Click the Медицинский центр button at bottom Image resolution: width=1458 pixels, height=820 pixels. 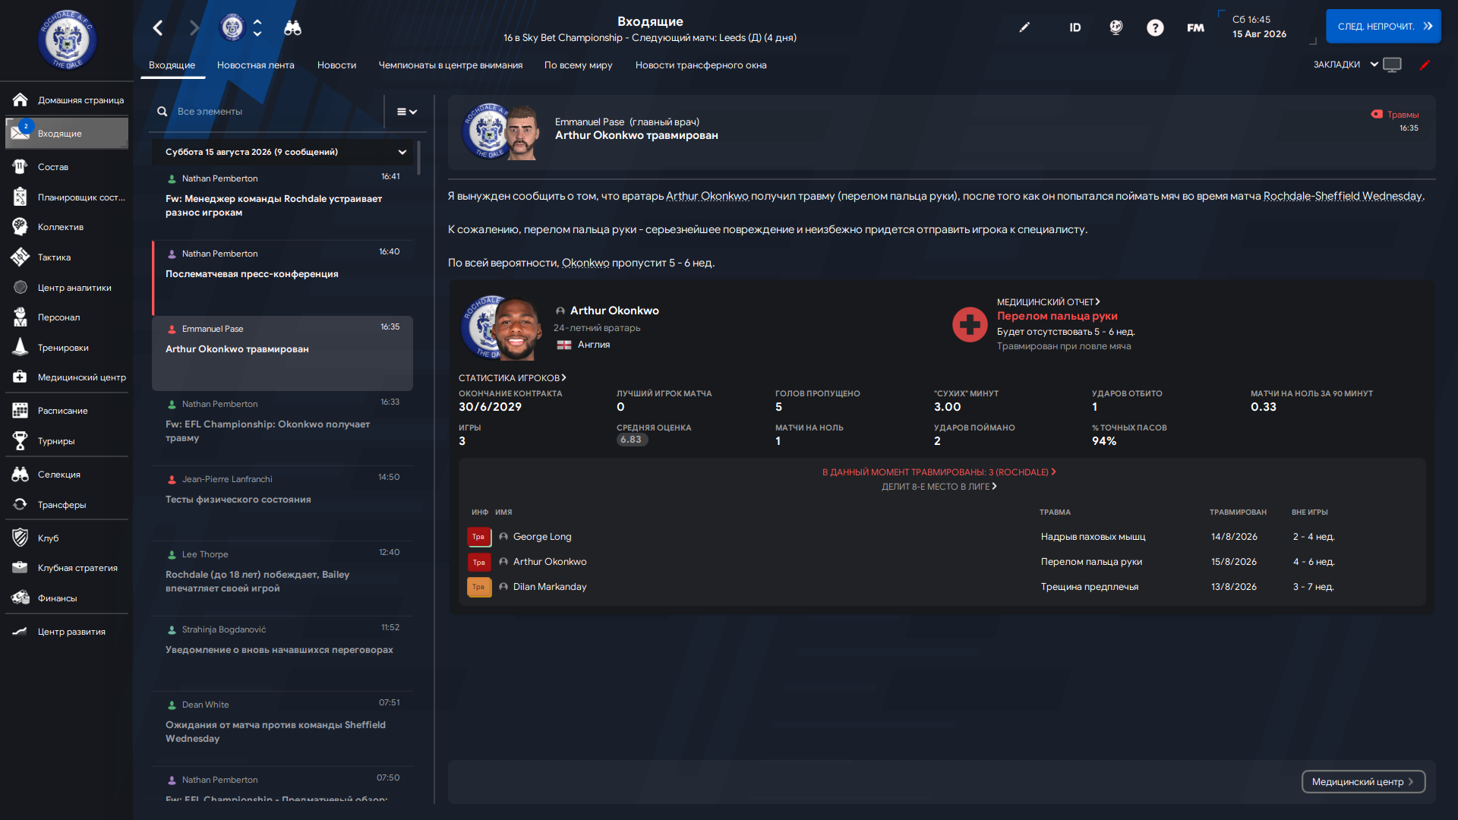(1363, 782)
